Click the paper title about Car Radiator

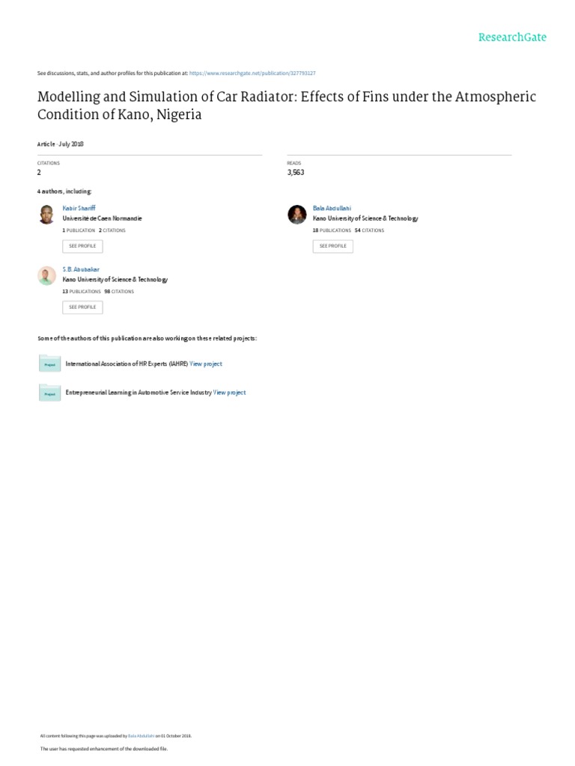[x=287, y=106]
